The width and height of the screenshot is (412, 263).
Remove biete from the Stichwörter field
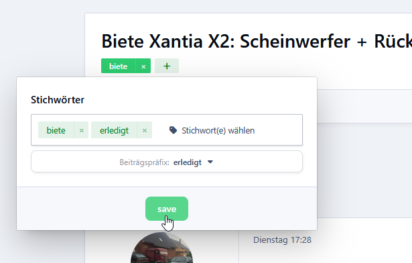[x=82, y=130]
